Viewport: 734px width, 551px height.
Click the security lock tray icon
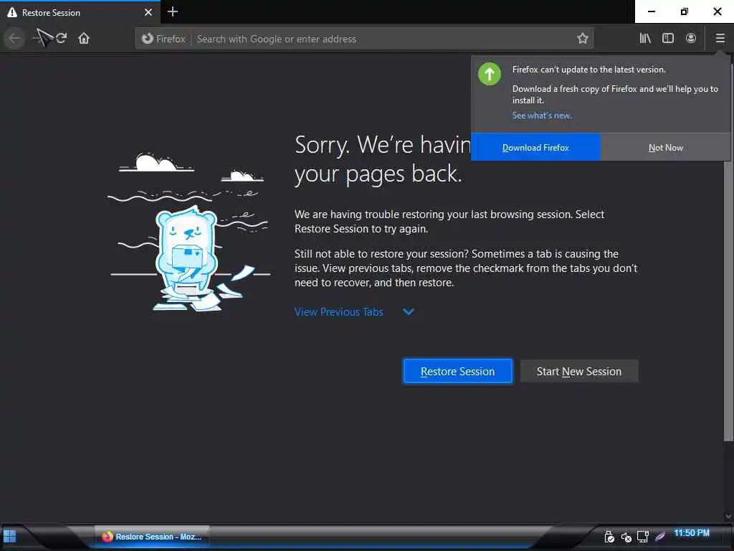[609, 537]
